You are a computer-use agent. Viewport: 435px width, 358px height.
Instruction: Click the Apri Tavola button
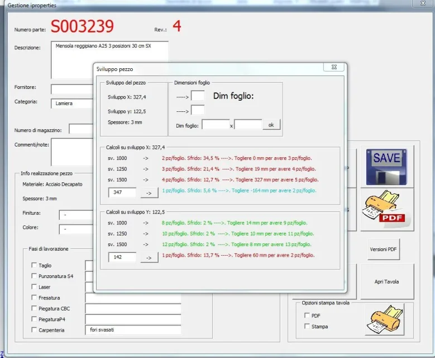pos(387,281)
